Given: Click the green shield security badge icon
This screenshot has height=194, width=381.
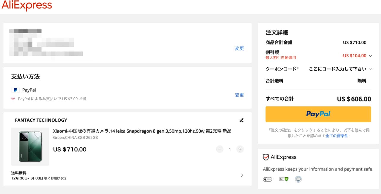Looking at the screenshot, I should [283, 179].
